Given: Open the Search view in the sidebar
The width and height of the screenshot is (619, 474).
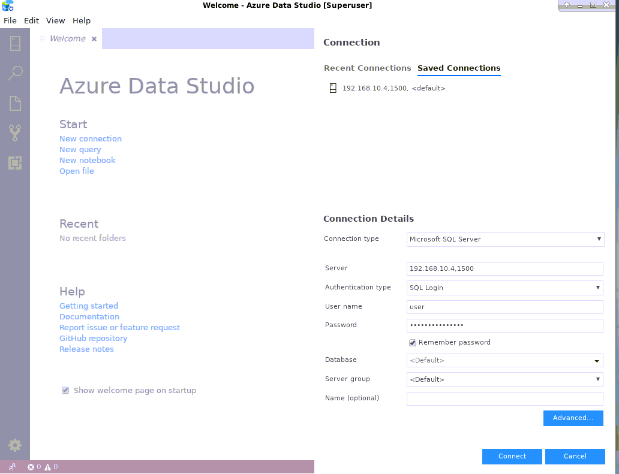Looking at the screenshot, I should pyautogui.click(x=15, y=73).
